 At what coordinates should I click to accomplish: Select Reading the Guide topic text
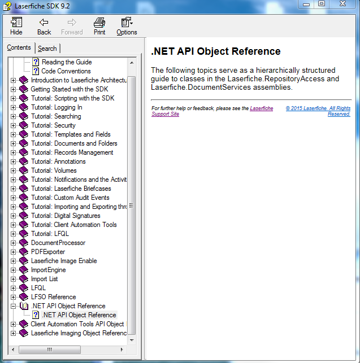(x=67, y=62)
